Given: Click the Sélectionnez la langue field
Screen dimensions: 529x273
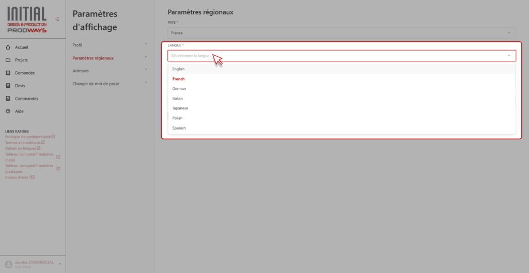Looking at the screenshot, I should (341, 56).
